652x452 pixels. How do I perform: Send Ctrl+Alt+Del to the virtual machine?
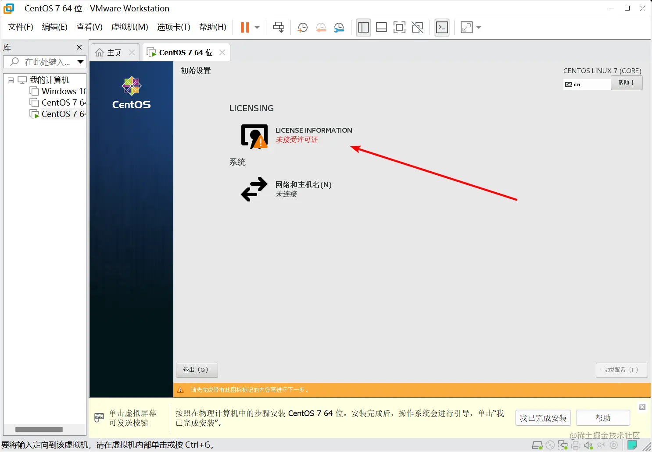(x=278, y=27)
